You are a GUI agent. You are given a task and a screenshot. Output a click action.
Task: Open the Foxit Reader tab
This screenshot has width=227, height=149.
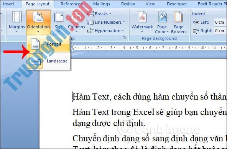tap(212, 4)
